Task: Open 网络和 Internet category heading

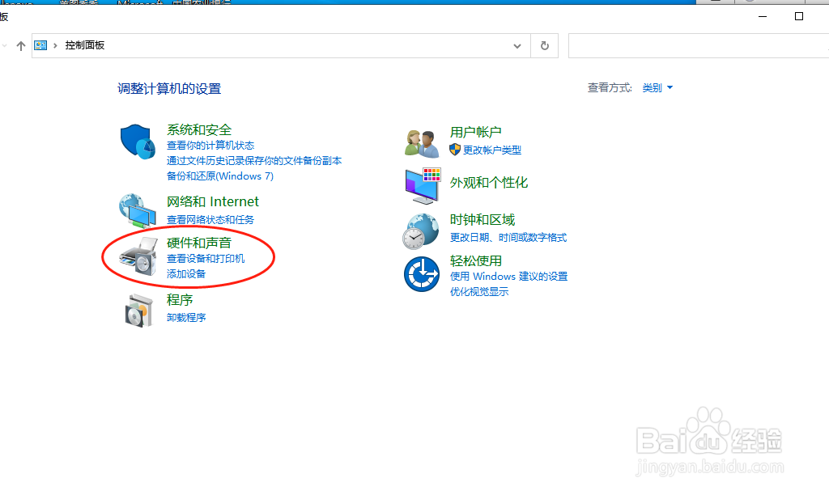Action: point(213,202)
